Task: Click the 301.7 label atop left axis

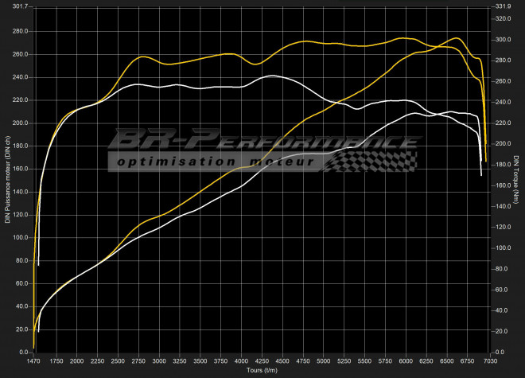Action: point(17,6)
